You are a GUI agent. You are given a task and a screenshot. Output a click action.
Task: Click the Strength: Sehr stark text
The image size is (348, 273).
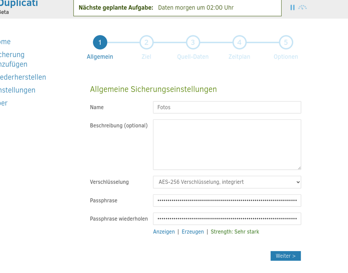click(235, 232)
